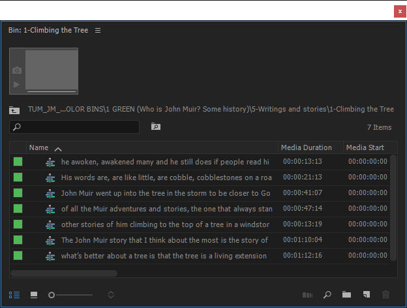Select clip 'John Muir went up into the tree'
Image resolution: width=407 pixels, height=308 pixels.
(166, 193)
